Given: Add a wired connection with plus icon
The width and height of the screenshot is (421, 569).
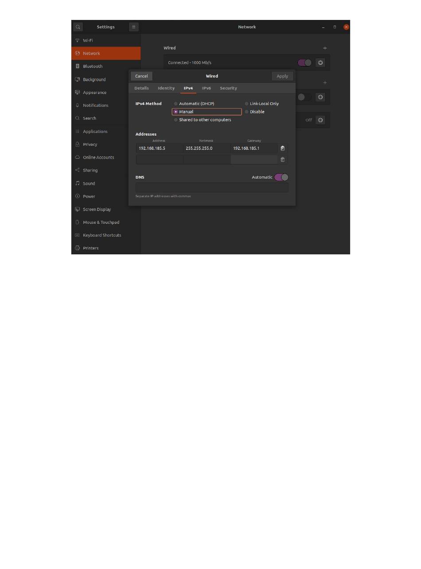Looking at the screenshot, I should pyautogui.click(x=325, y=48).
